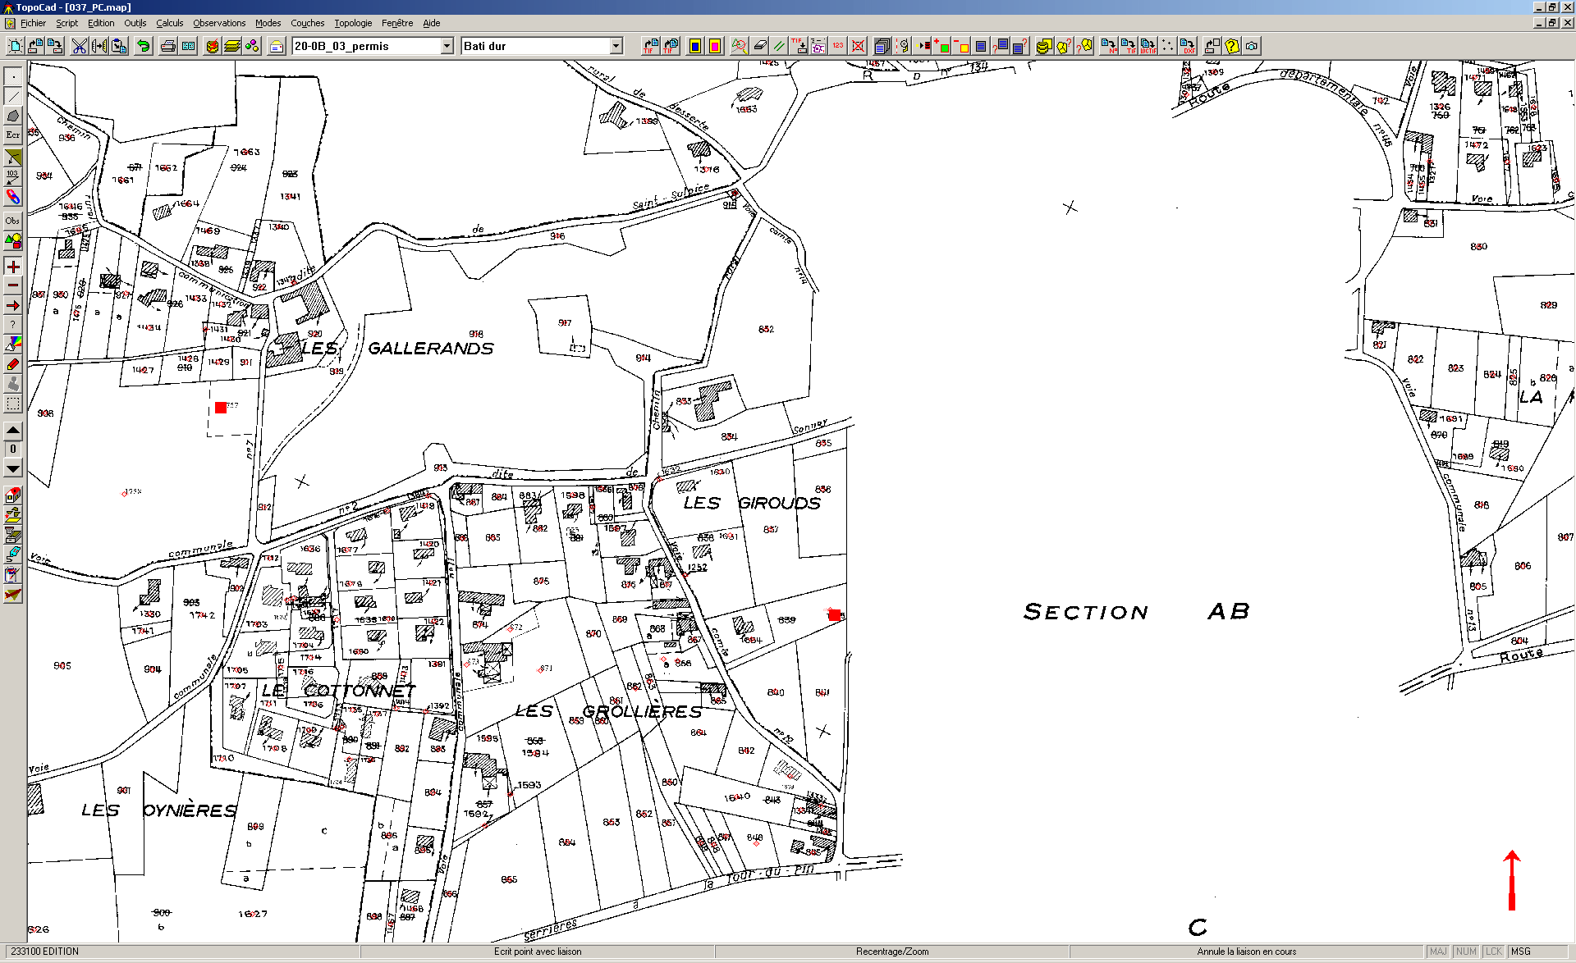
Task: Click the magnifier search icon in toolbar
Action: point(740,46)
